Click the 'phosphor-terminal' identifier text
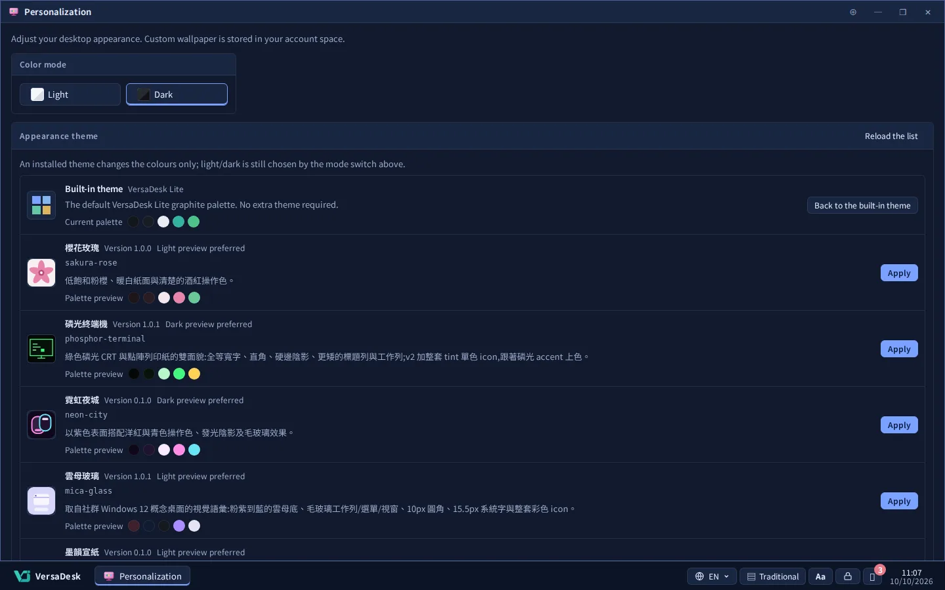The height and width of the screenshot is (590, 945). click(x=105, y=339)
